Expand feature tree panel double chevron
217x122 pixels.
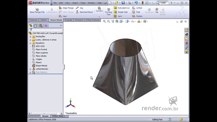coord(61,26)
